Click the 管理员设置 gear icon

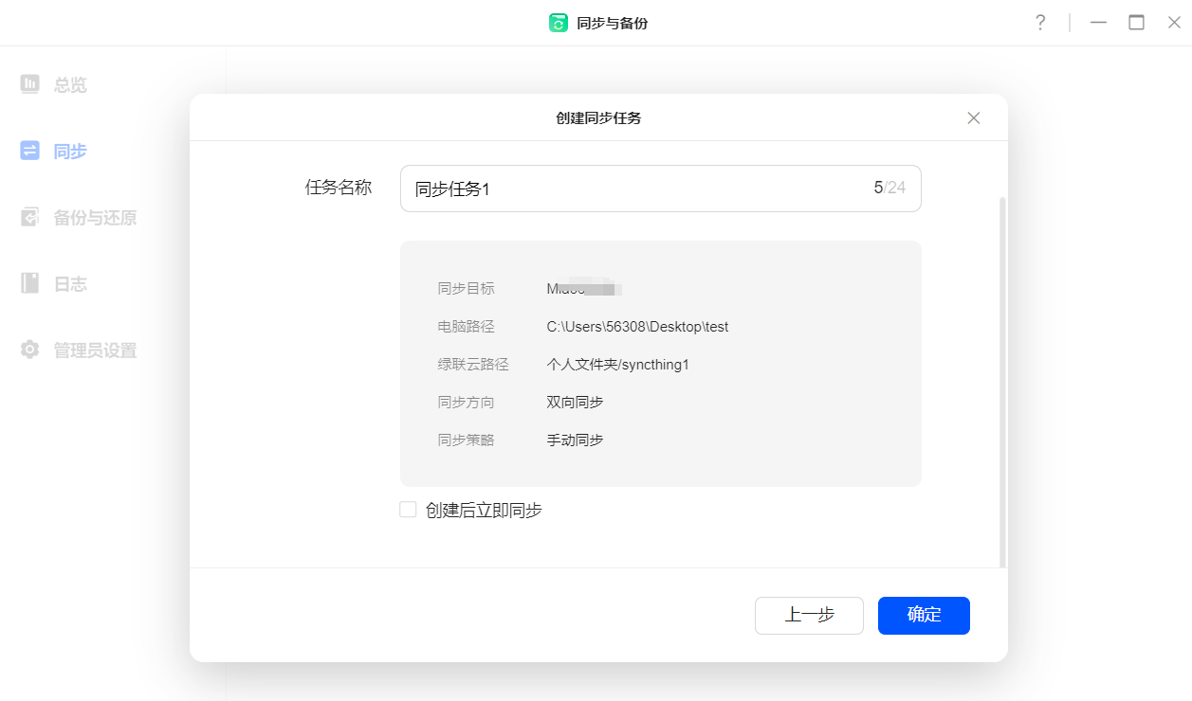[x=30, y=350]
